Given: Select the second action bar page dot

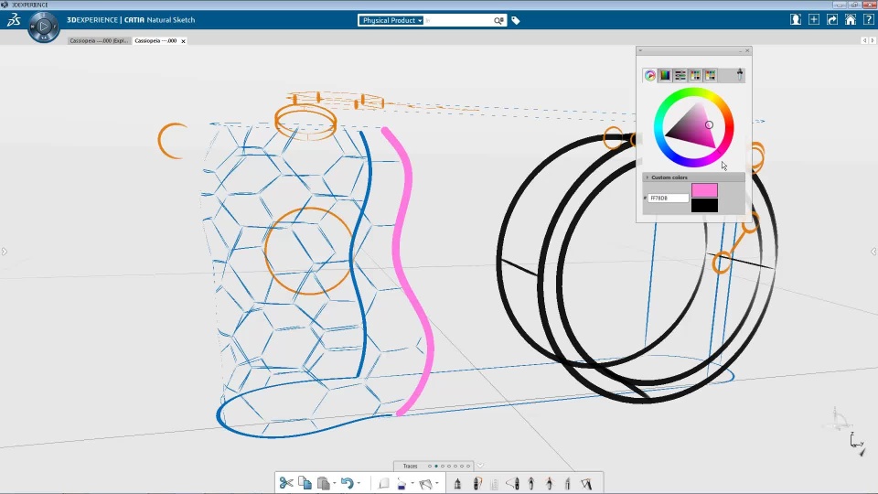Looking at the screenshot, I should pos(436,466).
